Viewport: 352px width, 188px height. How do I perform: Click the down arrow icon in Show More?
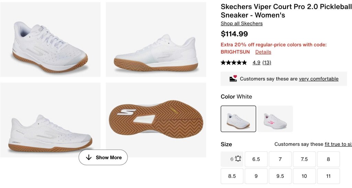(x=89, y=158)
